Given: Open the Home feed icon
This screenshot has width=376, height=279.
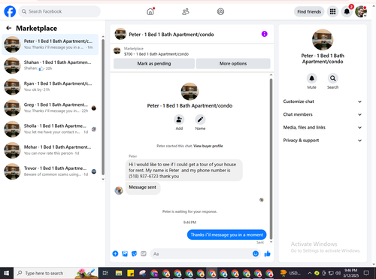Looking at the screenshot, I should click(x=150, y=11).
